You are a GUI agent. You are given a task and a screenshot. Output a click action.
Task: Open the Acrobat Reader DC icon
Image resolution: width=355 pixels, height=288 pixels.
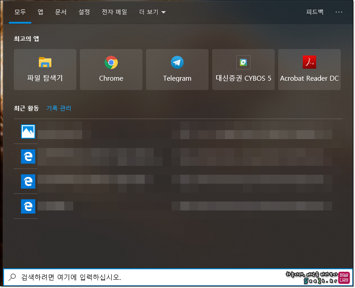pos(309,62)
